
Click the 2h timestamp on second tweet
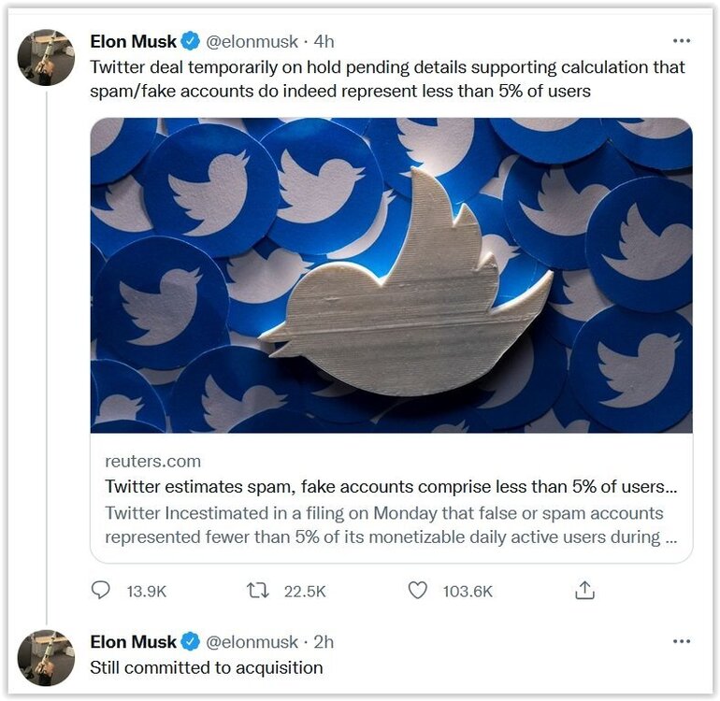click(x=324, y=641)
